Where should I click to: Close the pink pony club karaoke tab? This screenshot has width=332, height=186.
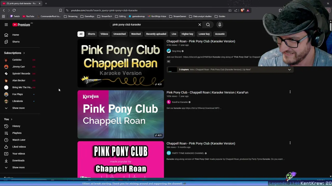pos(39,3)
